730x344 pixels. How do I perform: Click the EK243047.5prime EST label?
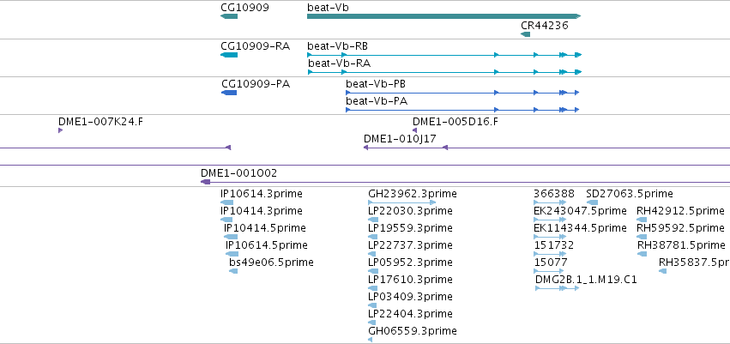[580, 211]
